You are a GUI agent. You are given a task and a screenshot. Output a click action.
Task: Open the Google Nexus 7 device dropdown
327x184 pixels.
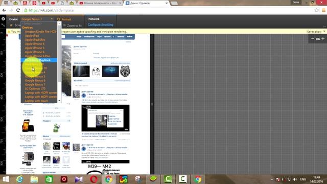click(x=37, y=19)
